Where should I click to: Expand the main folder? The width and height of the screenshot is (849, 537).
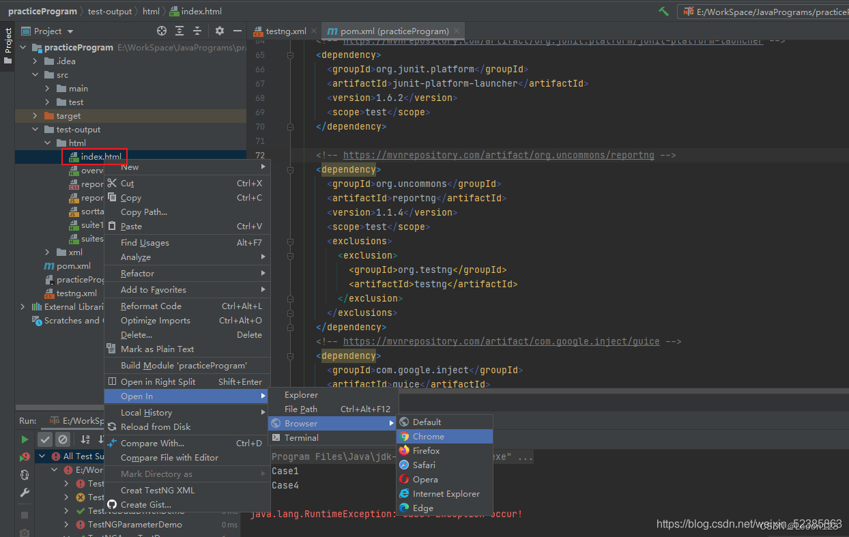pyautogui.click(x=47, y=89)
